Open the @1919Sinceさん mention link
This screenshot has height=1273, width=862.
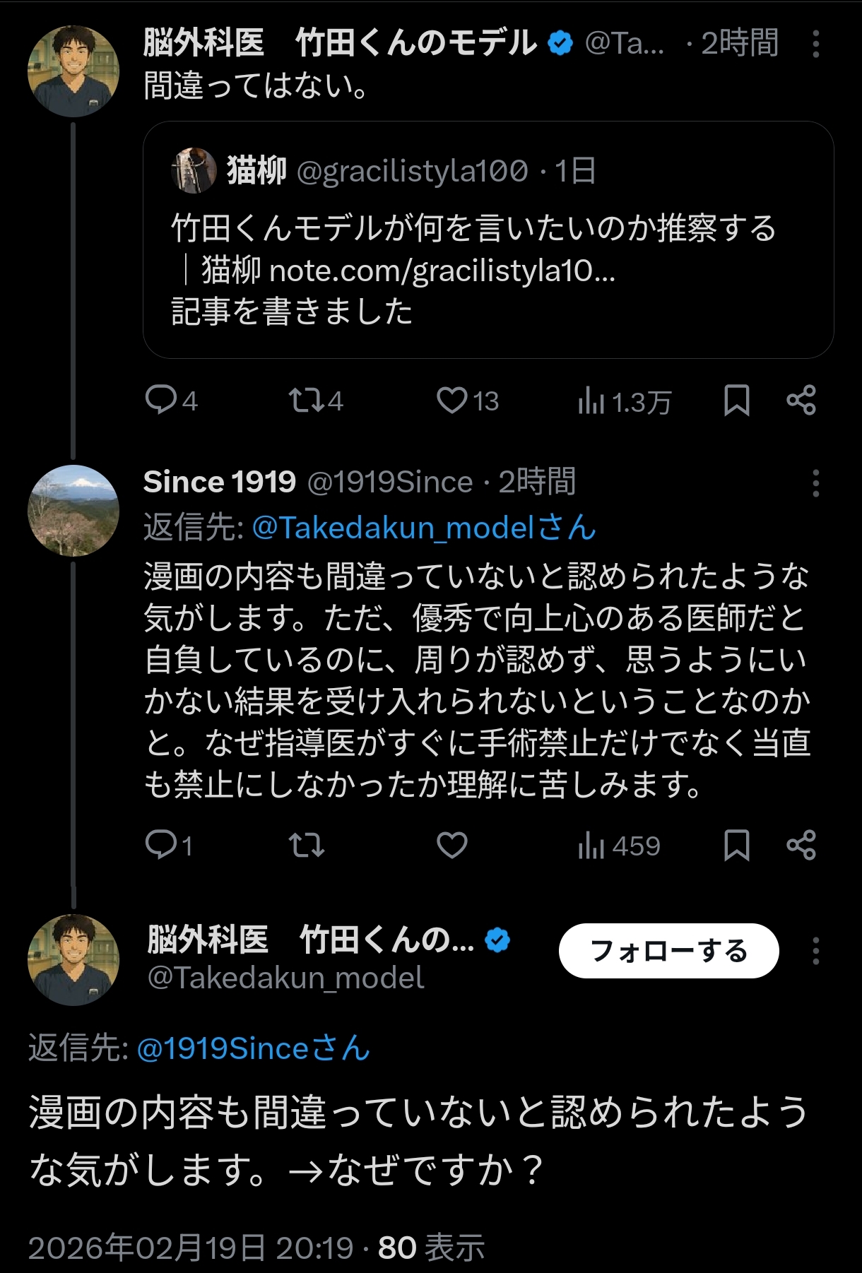[253, 1048]
